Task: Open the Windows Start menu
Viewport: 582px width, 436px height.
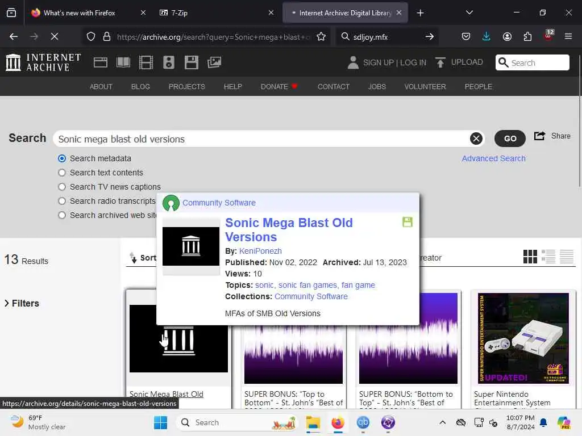Action: 160,422
